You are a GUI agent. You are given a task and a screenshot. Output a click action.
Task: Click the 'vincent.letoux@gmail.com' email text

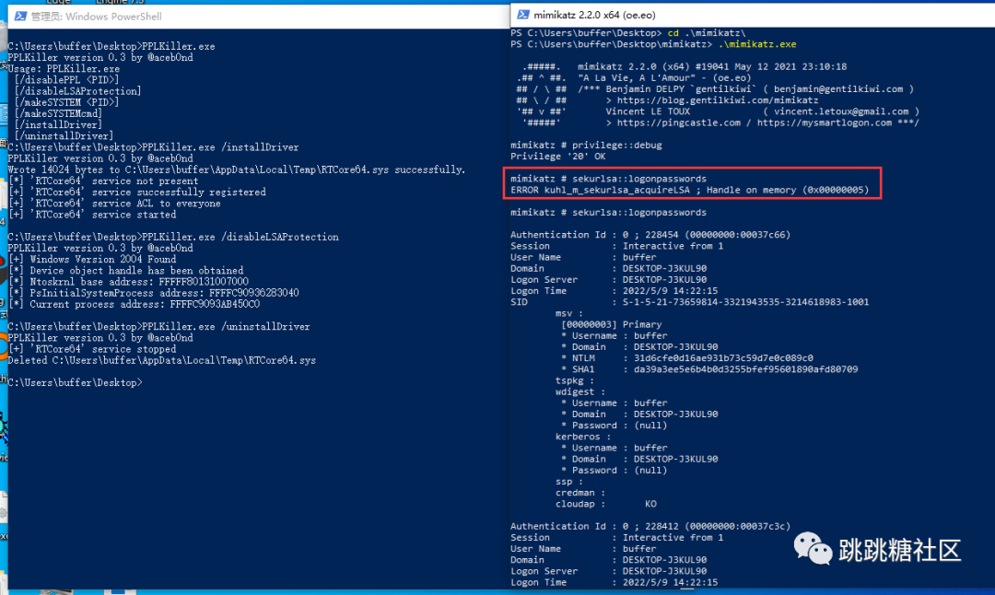pyautogui.click(x=841, y=111)
